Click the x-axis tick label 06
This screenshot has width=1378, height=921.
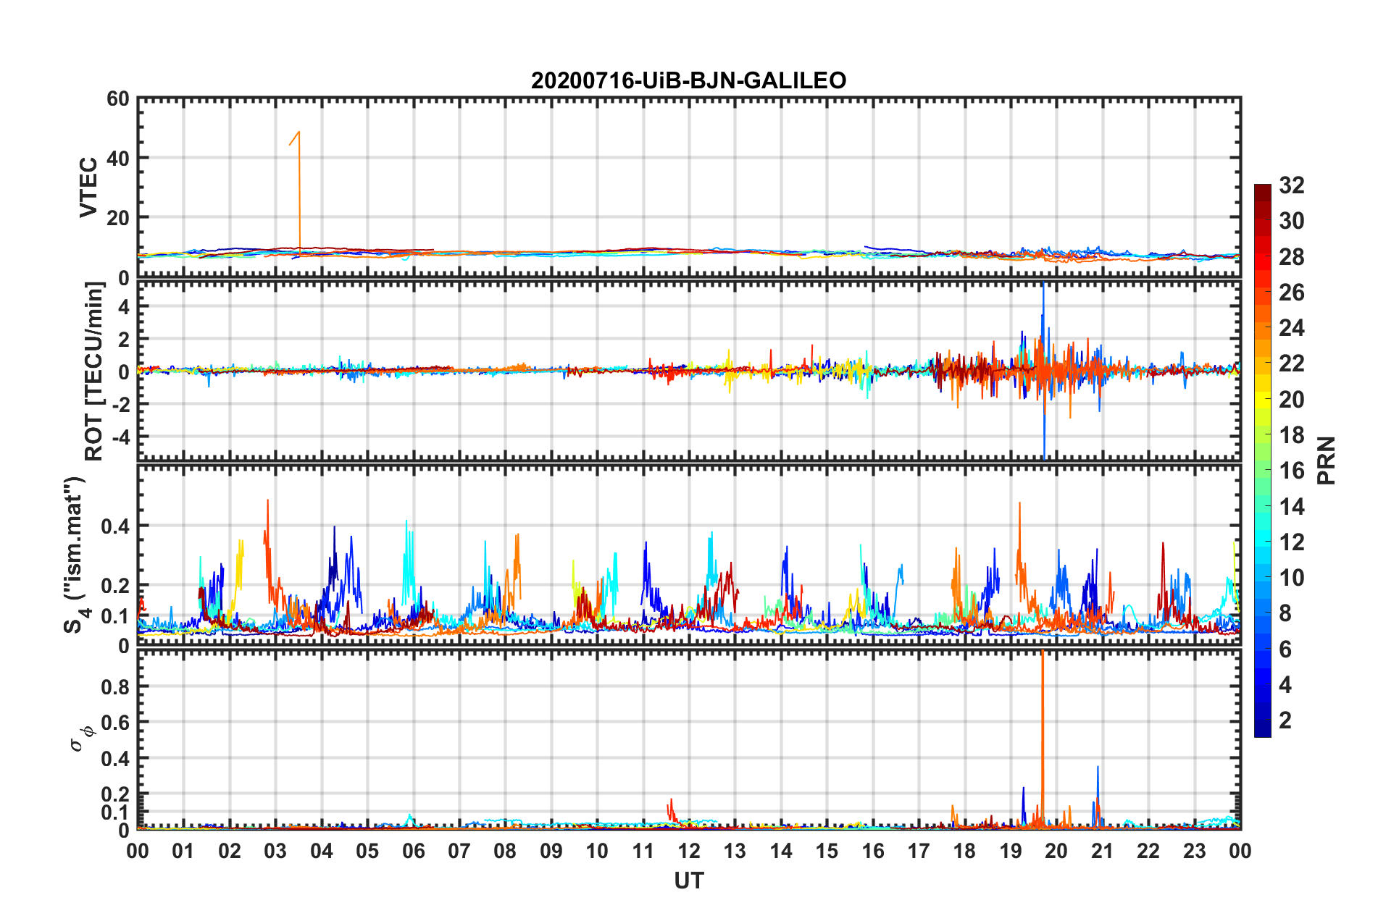[x=414, y=851]
